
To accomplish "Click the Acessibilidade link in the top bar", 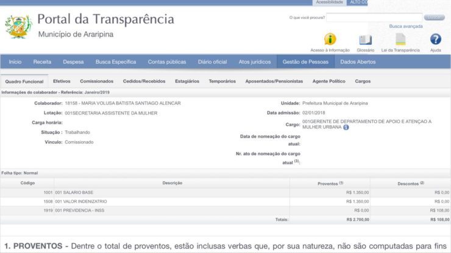I will 329,2.
